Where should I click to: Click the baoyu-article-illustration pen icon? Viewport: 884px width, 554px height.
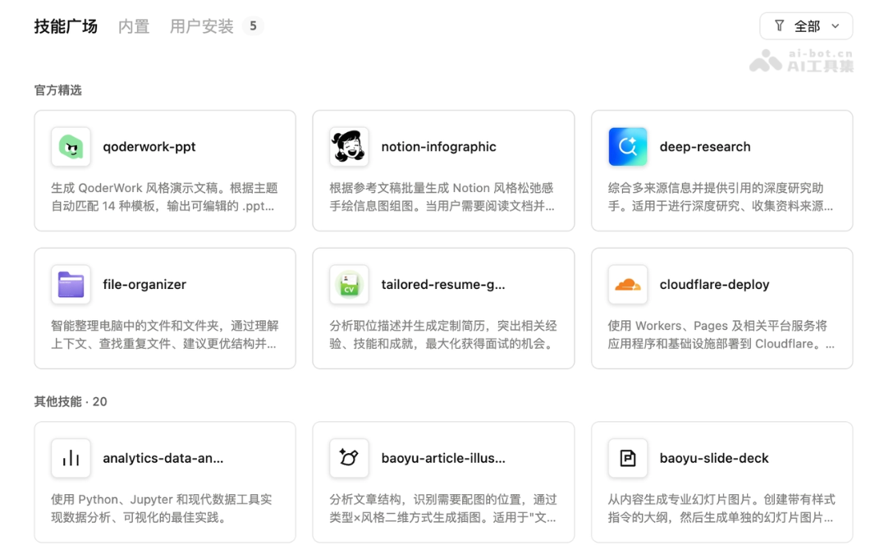coord(349,458)
